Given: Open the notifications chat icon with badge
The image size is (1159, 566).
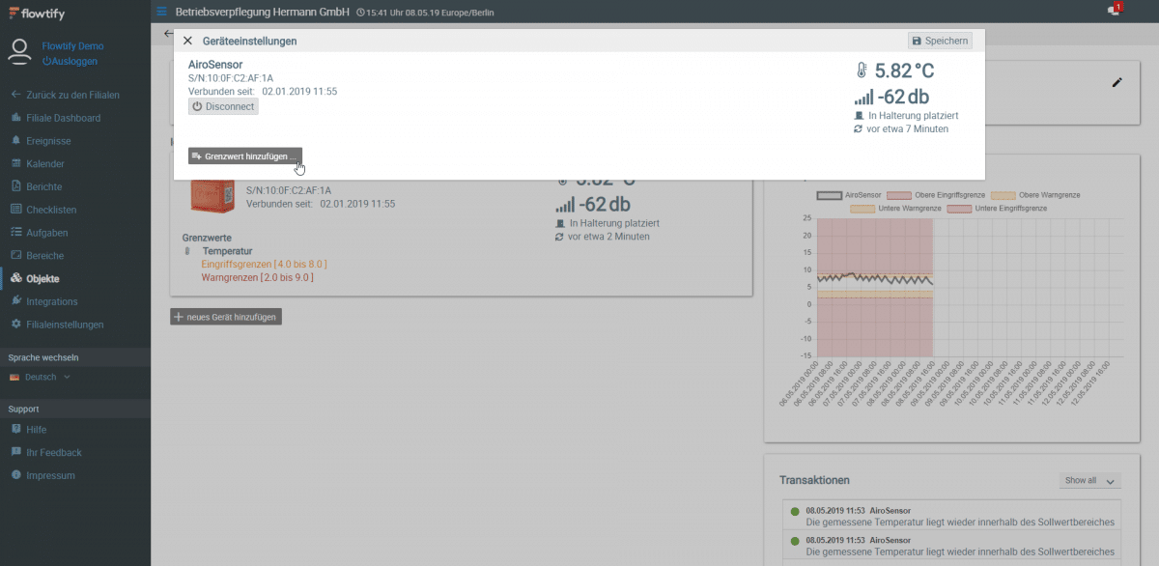Looking at the screenshot, I should point(1114,11).
